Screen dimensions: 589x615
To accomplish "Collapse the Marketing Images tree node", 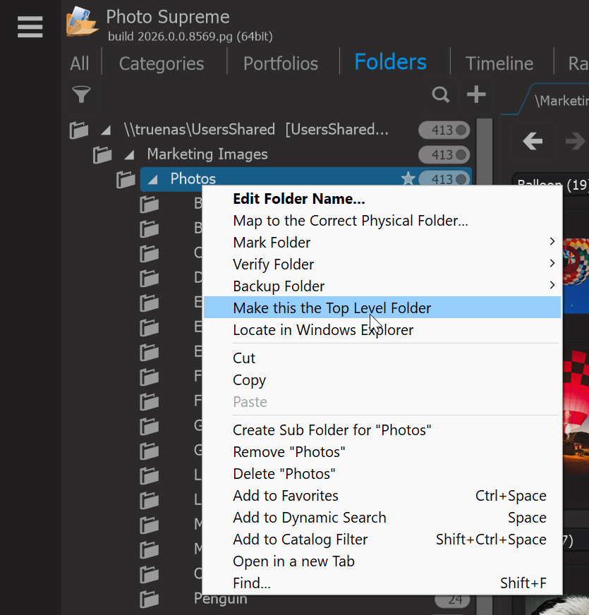I will pyautogui.click(x=129, y=155).
